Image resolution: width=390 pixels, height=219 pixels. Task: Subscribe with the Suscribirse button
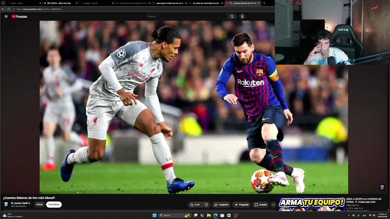(54, 205)
